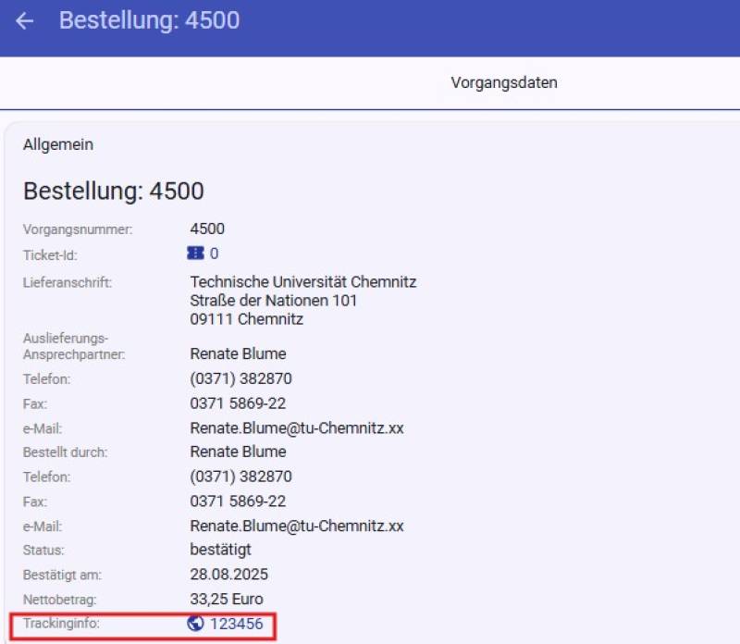The height and width of the screenshot is (644, 740).
Task: Click the Allgemein section header
Action: [x=58, y=144]
